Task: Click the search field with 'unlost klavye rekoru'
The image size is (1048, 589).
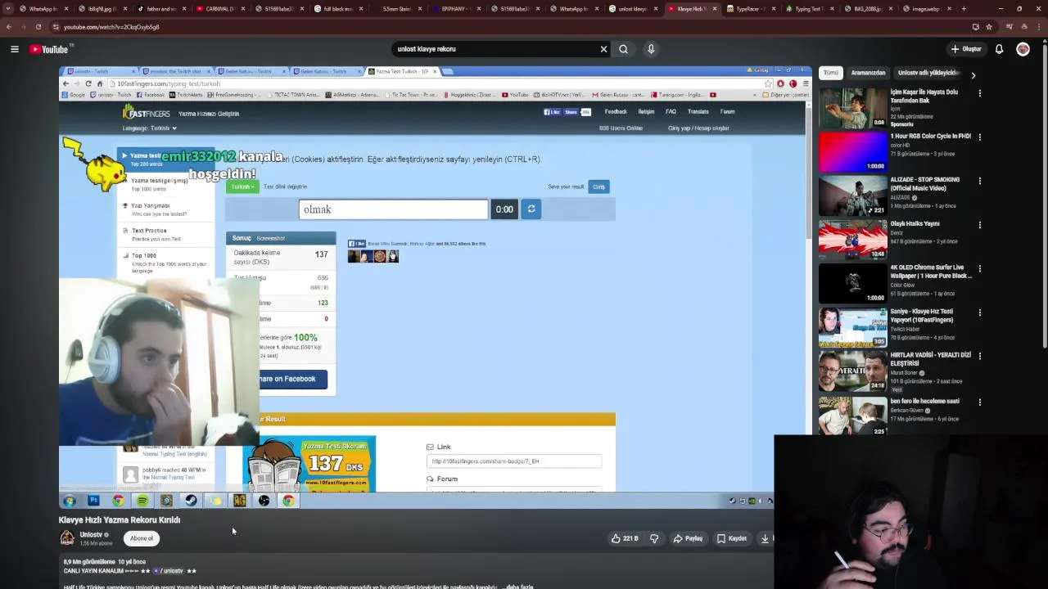Action: tap(495, 49)
